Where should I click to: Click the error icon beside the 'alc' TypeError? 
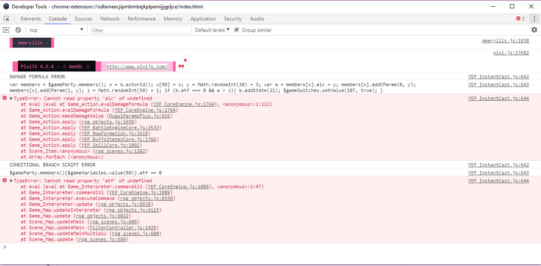[5, 98]
